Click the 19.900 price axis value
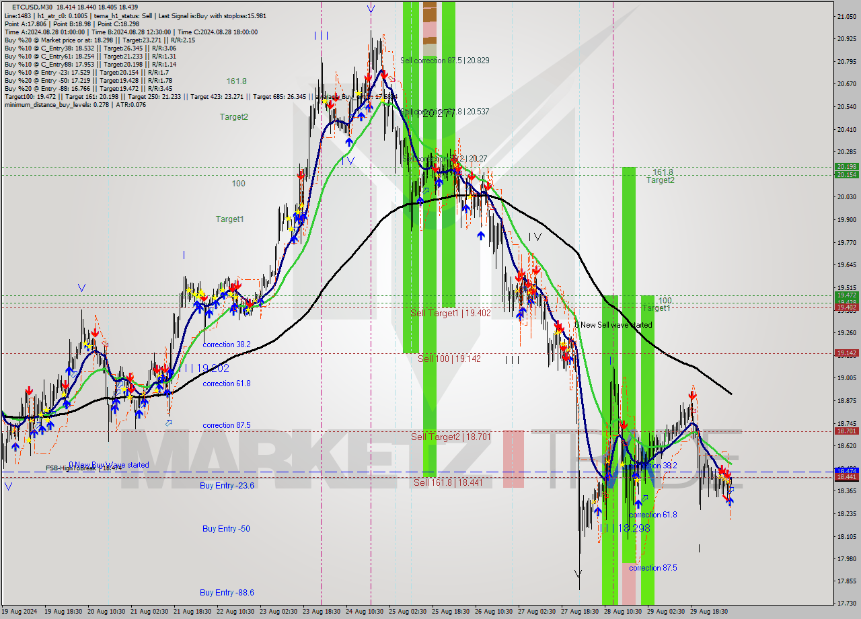861x619 pixels. pos(847,219)
